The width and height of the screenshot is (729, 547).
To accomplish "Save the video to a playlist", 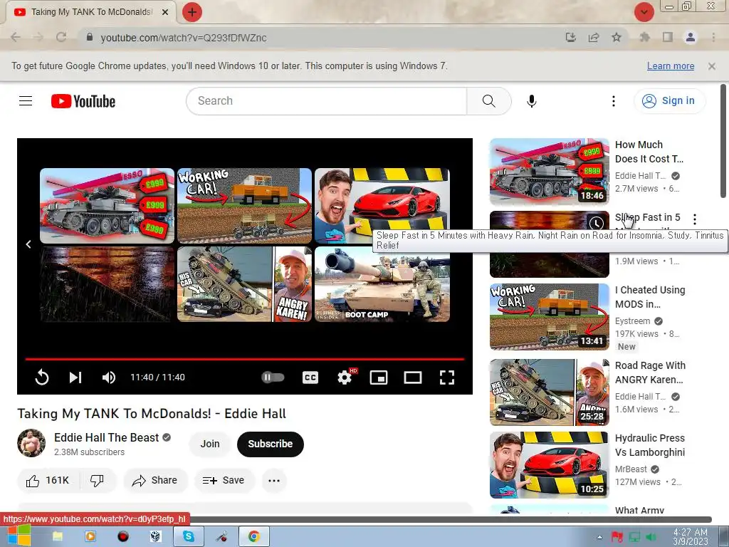I will pos(224,481).
